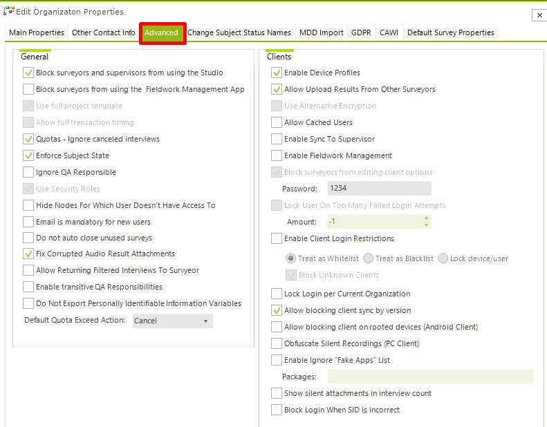Open the Main Properties tab
547x427 pixels.
(36, 32)
